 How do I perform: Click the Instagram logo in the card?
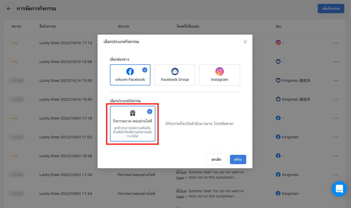220,71
